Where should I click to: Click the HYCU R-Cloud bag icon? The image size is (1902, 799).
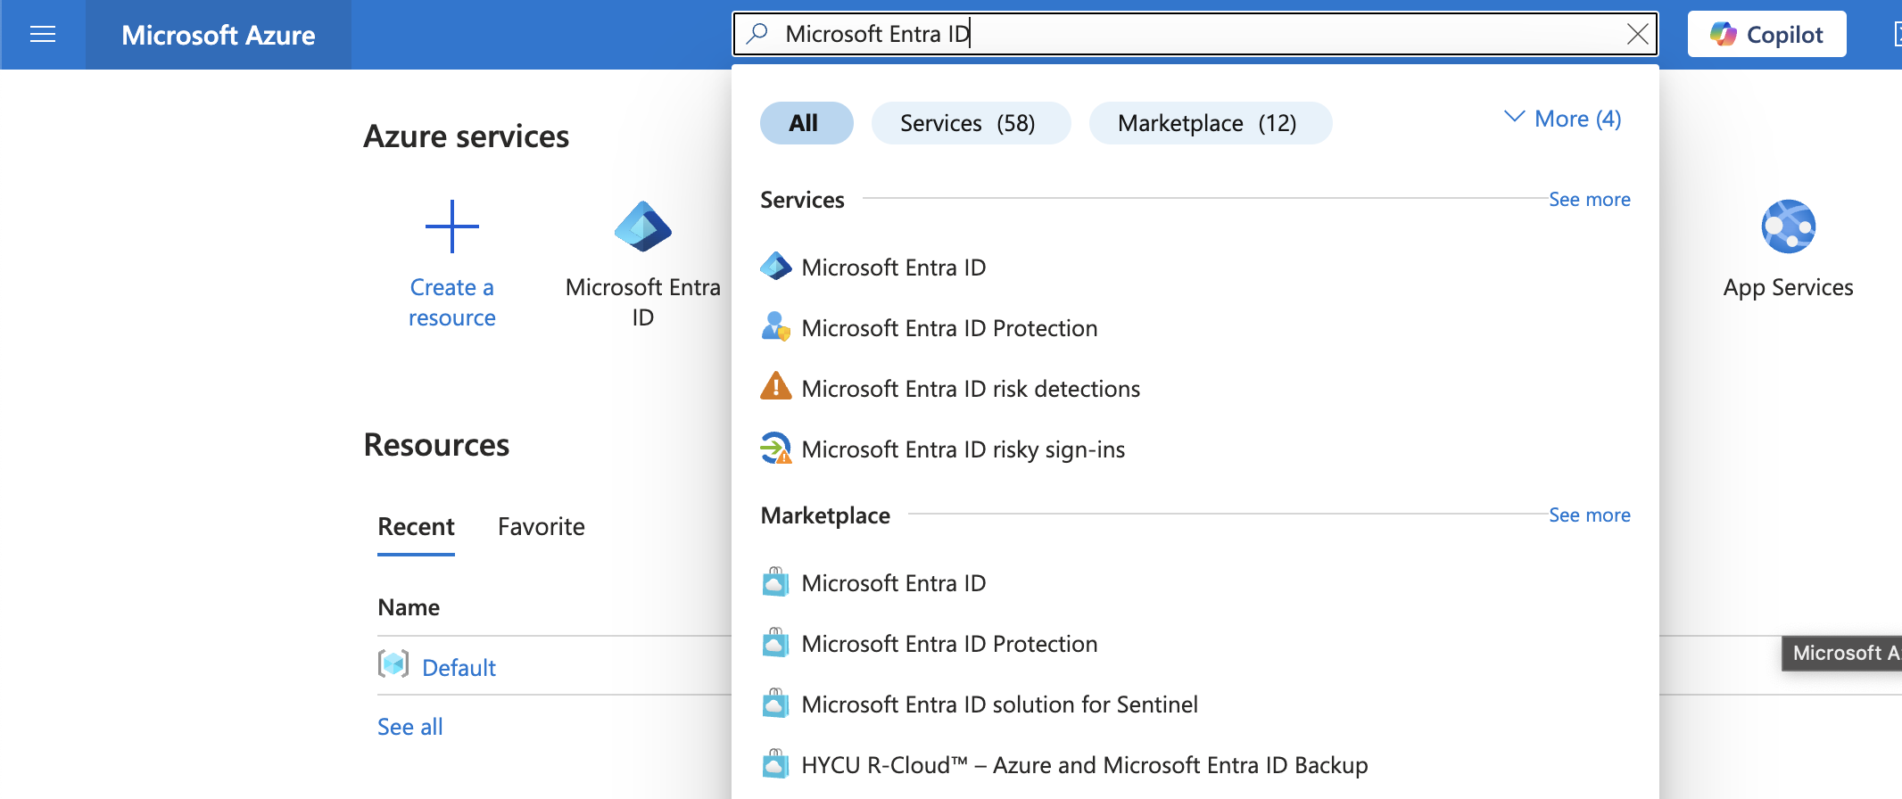tap(776, 764)
